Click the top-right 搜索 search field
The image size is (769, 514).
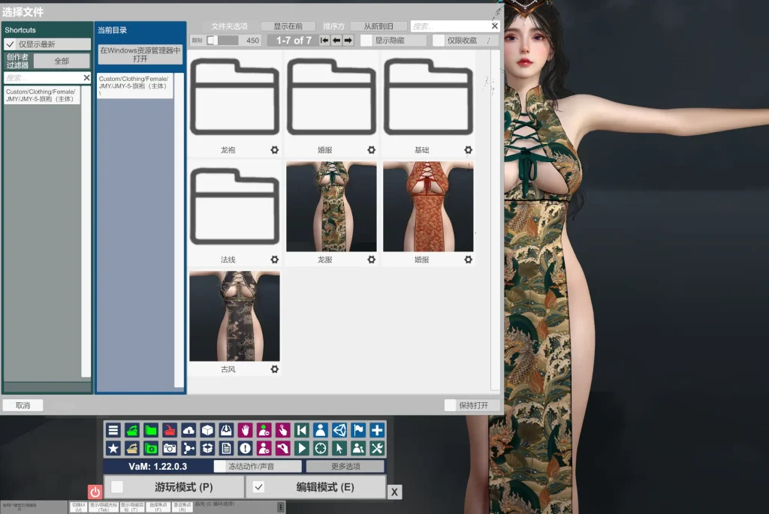coord(451,26)
